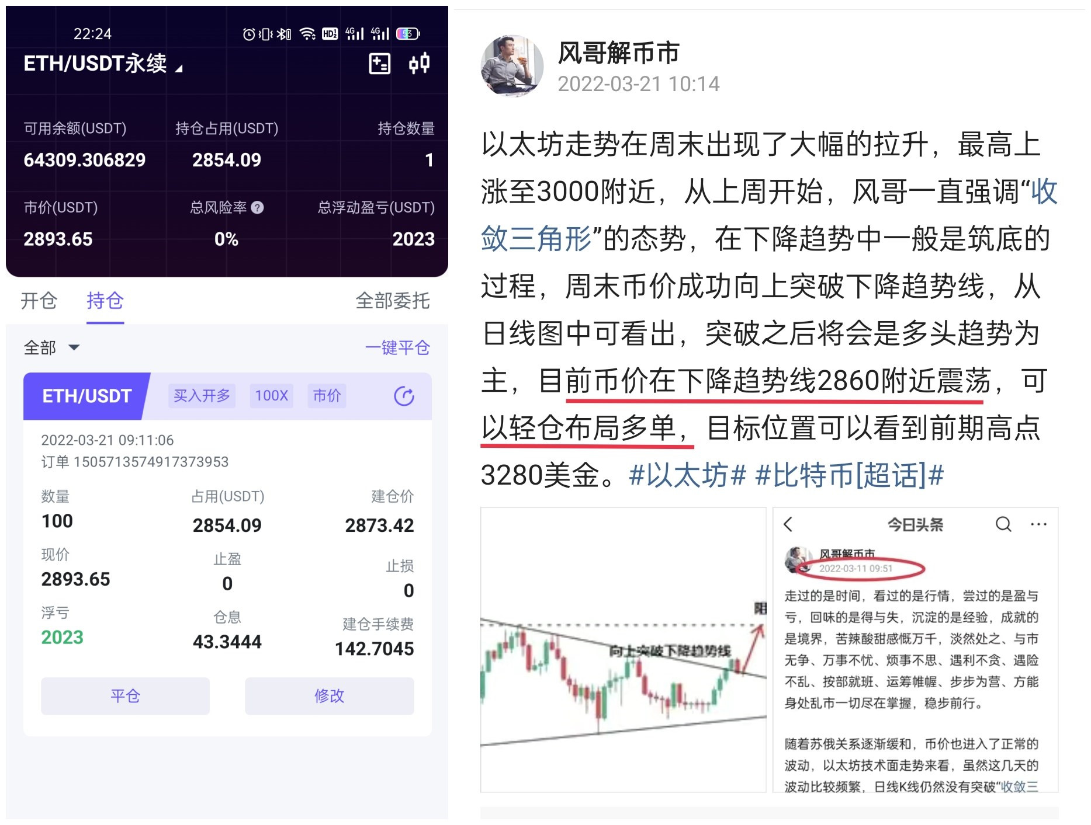This screenshot has width=1091, height=825.
Task: Tap the share/refresh icon on ETH/USDT position card
Action: pyautogui.click(x=404, y=396)
